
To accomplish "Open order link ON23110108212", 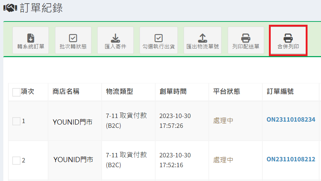I will 291,159.
